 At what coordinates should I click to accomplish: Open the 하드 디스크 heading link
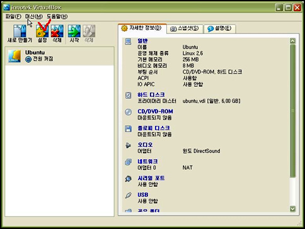tap(151, 95)
